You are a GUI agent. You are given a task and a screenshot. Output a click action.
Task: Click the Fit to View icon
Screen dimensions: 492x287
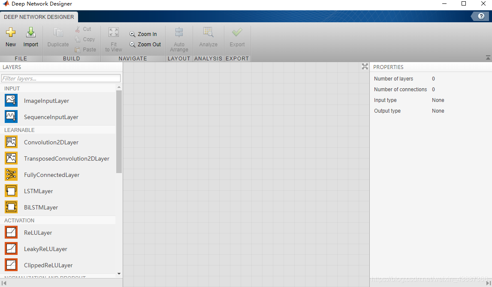[x=114, y=32]
